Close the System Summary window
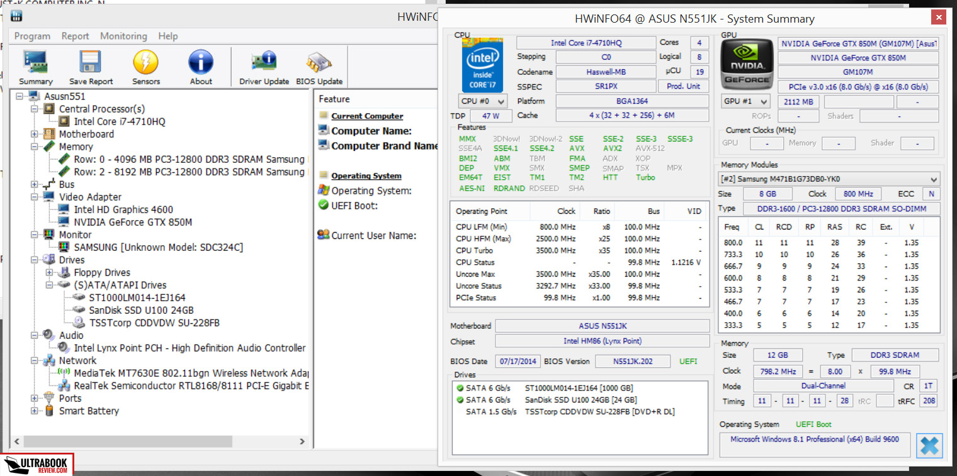Screen dimensions: 957x476 click(939, 17)
